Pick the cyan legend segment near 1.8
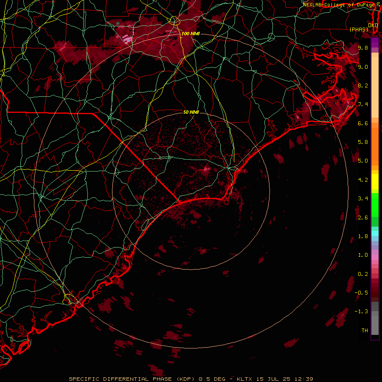The width and height of the screenshot is (382, 382). pos(375,233)
